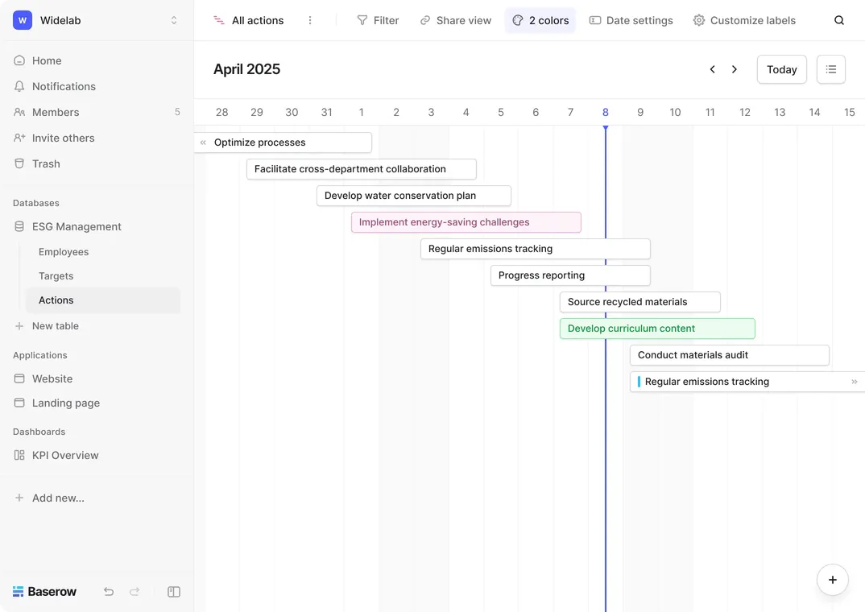Go to previous period arrow

coord(712,69)
